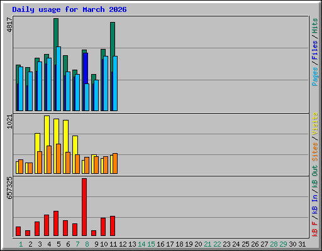This screenshot has height=251, width=322.
Task: Select day 2 on the x-axis
Action: tap(30, 244)
